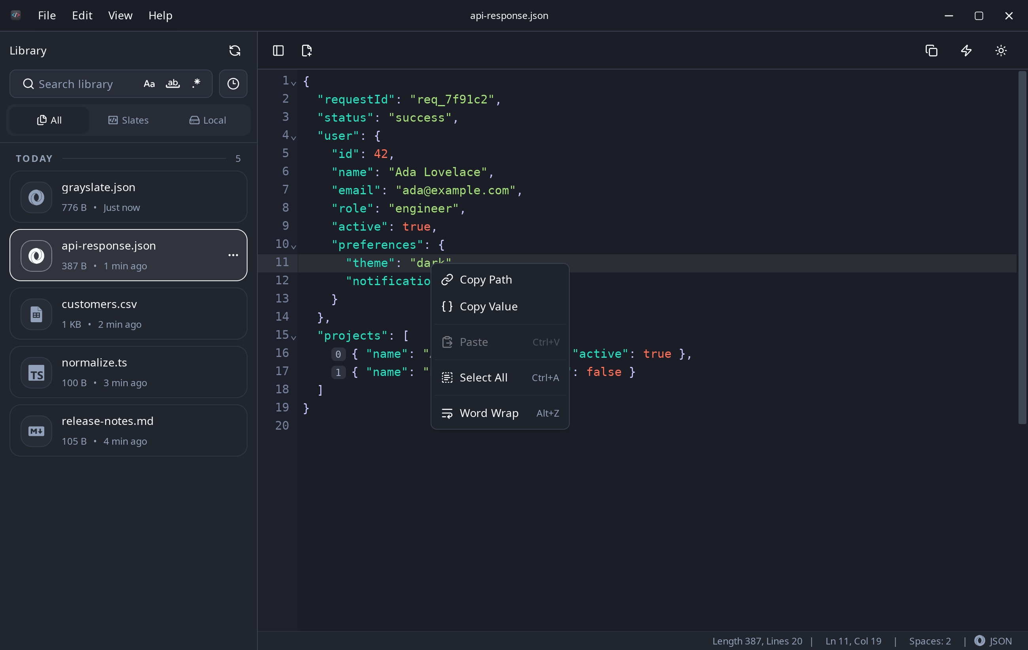Viewport: 1028px width, 650px height.
Task: Open normalize.ts in the library
Action: 128,372
